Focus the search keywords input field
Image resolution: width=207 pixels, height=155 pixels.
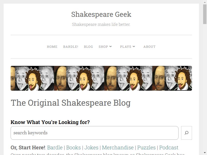[x=94, y=133]
